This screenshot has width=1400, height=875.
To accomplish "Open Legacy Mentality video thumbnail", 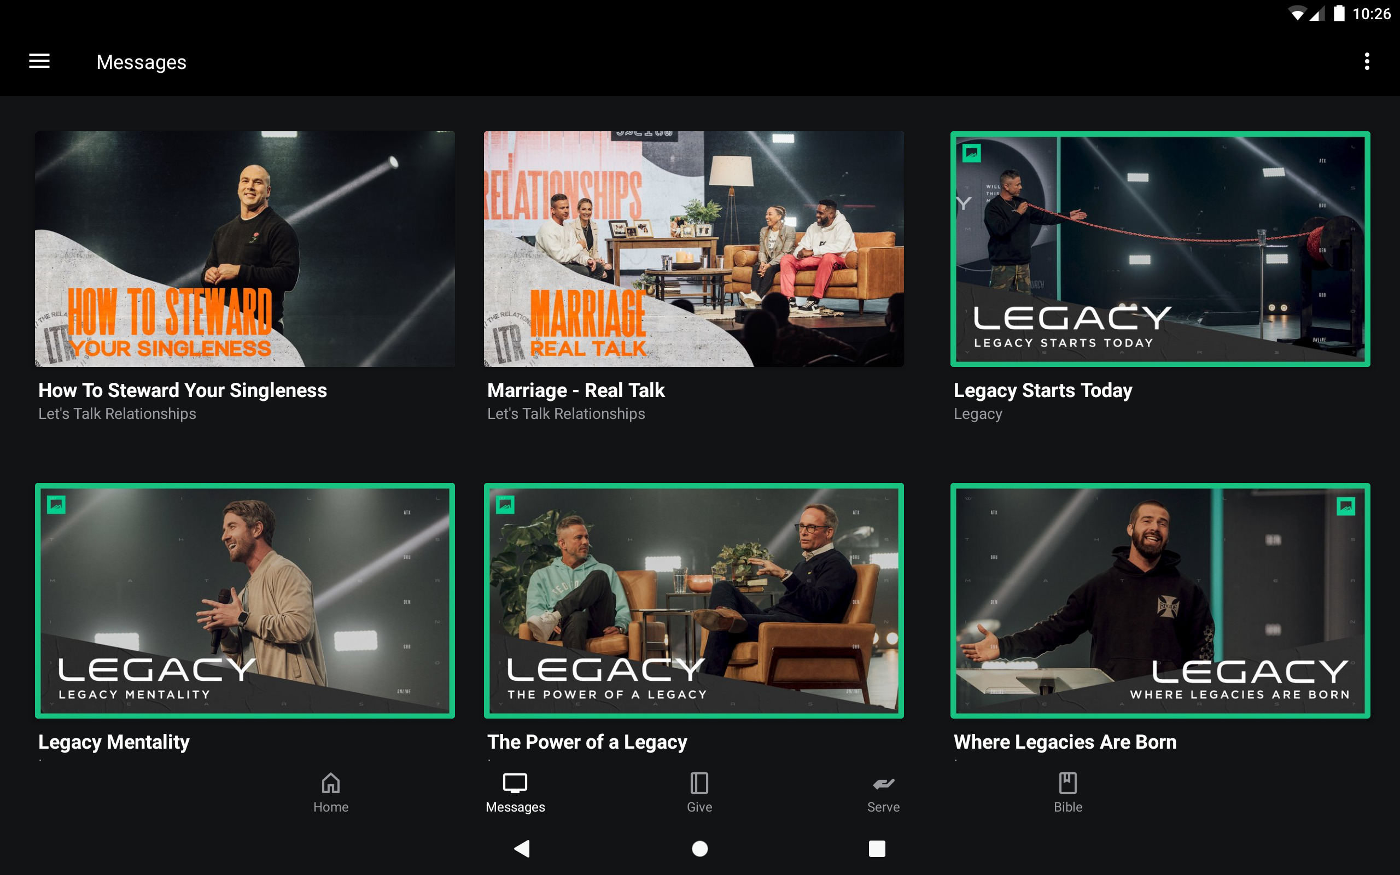I will (x=244, y=600).
